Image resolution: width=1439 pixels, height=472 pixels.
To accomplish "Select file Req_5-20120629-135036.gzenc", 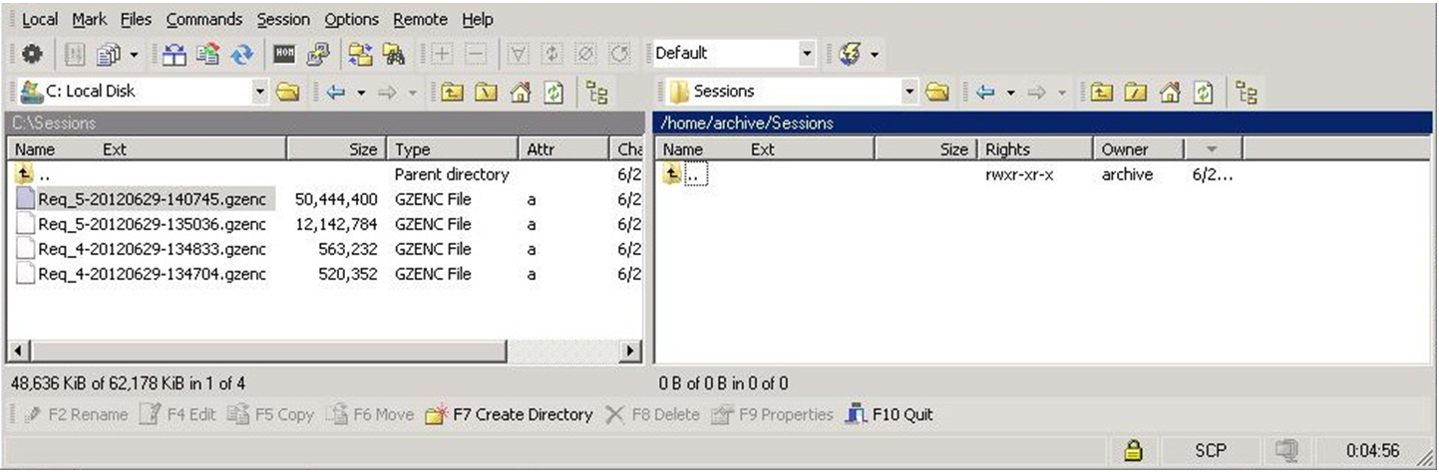I will pyautogui.click(x=152, y=224).
